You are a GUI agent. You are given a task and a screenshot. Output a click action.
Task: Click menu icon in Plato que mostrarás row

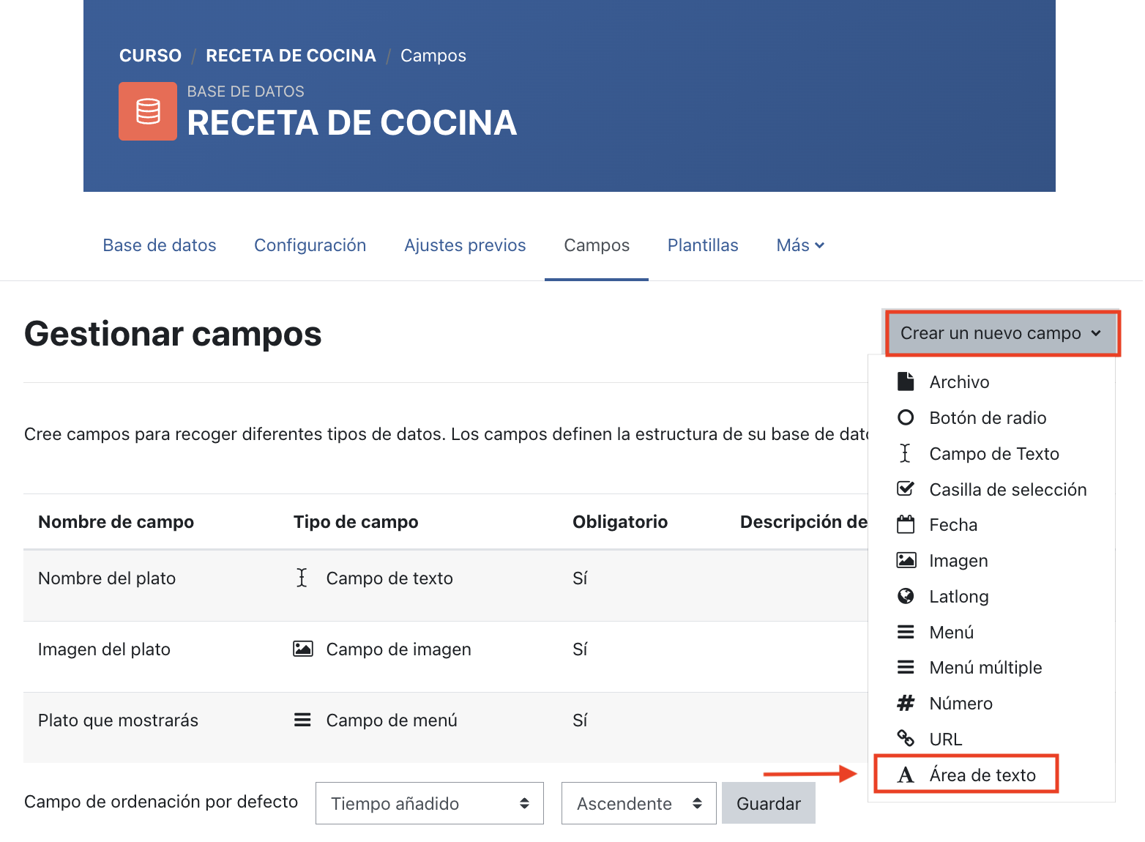(x=302, y=720)
